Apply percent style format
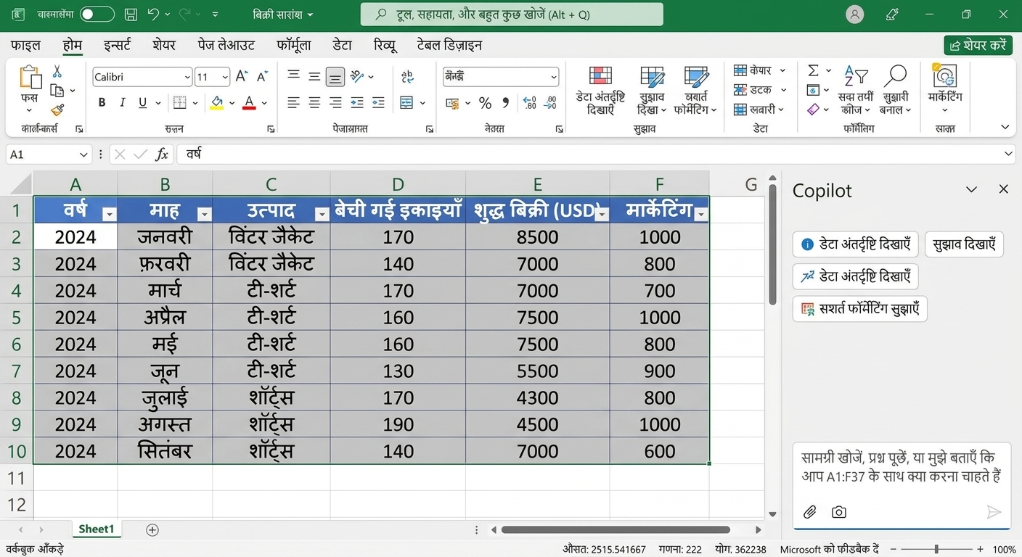This screenshot has height=557, width=1022. (x=485, y=103)
